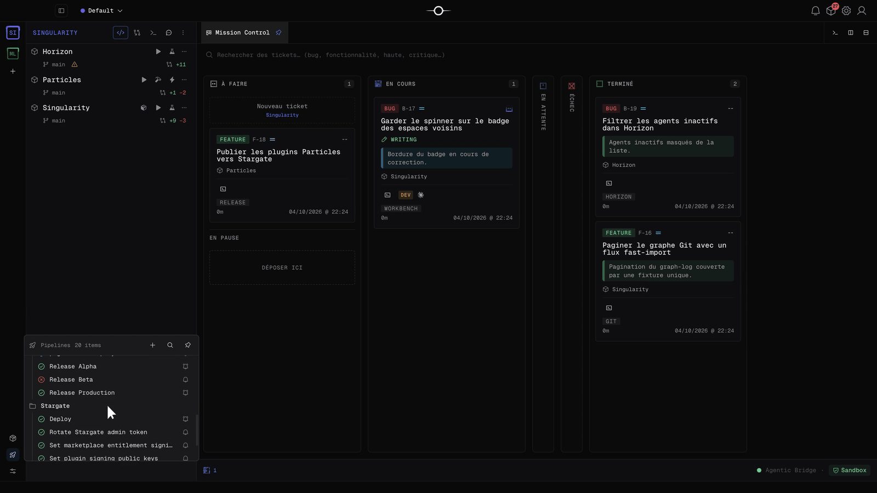Image resolution: width=877 pixels, height=493 pixels.
Task: Open the rocket Pipelines icon in left rail
Action: point(13,455)
